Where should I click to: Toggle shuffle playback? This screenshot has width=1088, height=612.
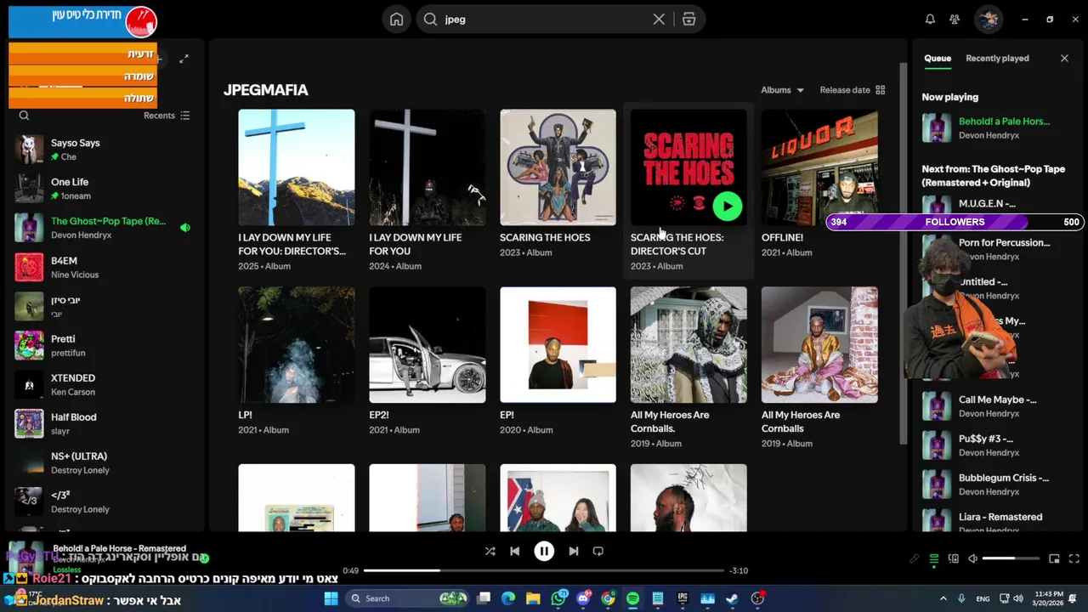coord(490,551)
